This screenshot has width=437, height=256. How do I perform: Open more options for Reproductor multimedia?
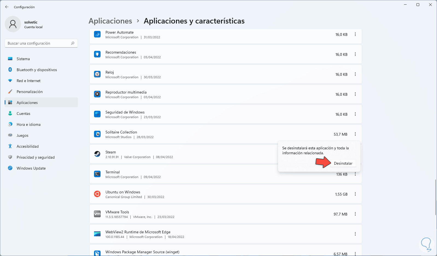tap(355, 94)
